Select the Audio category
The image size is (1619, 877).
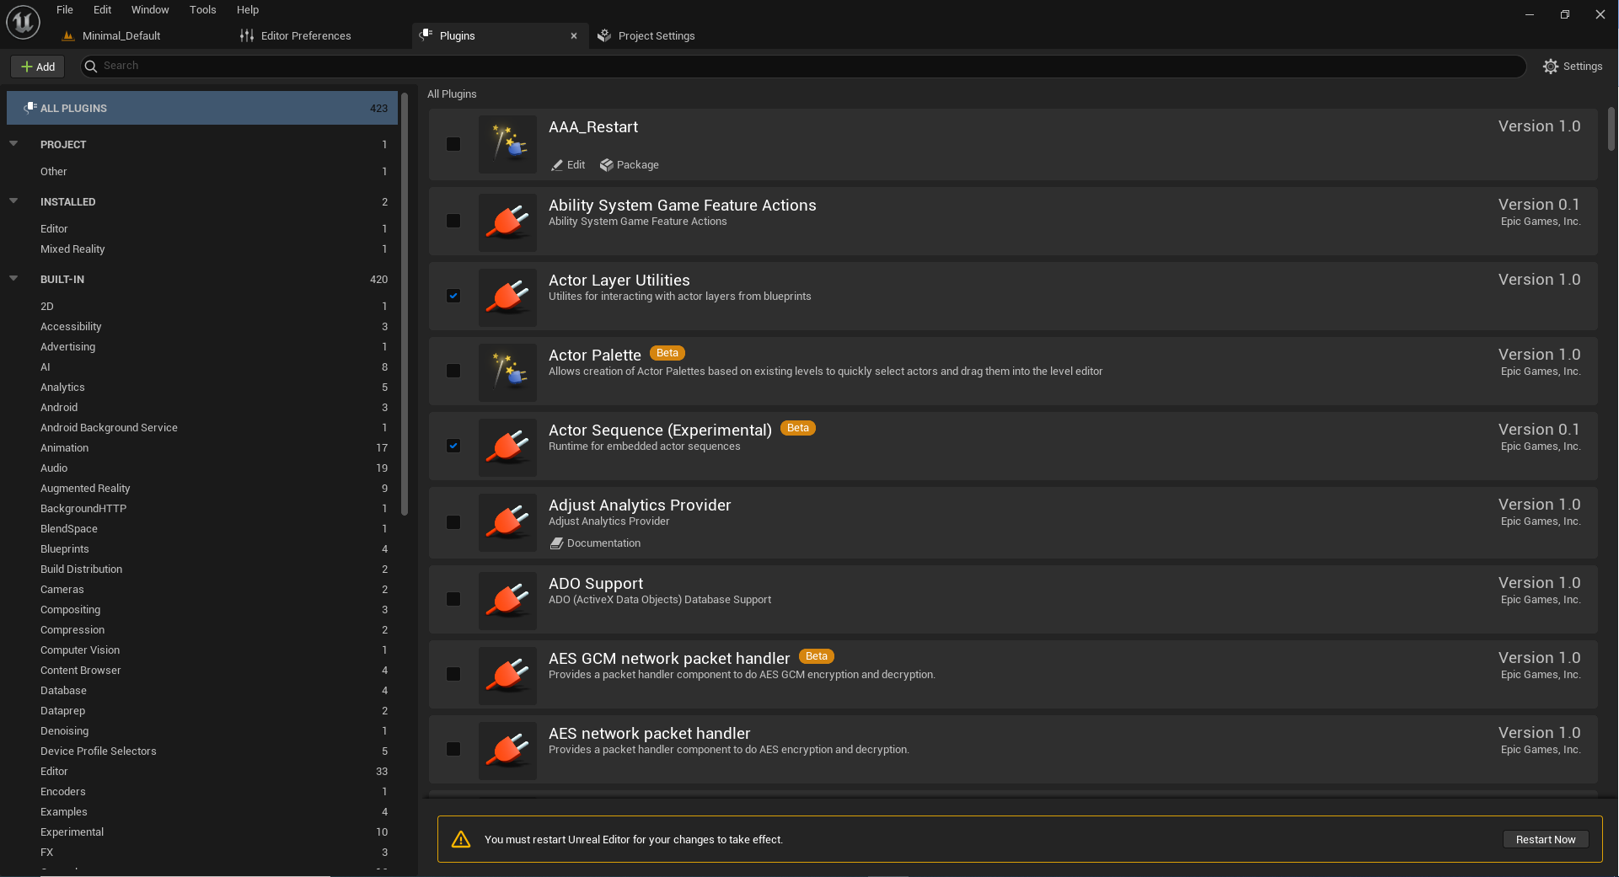click(202, 468)
